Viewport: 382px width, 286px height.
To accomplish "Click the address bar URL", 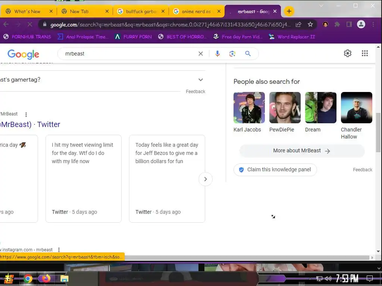I will (170, 25).
